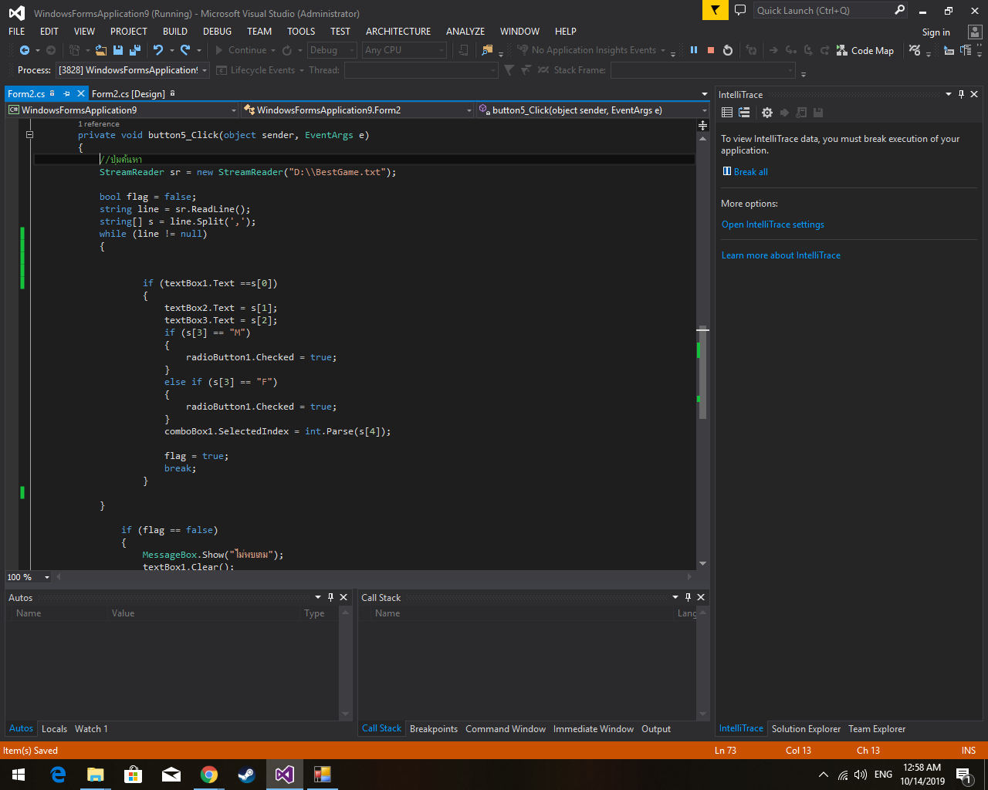Show IntelliTrace events list view icon

[x=727, y=113]
